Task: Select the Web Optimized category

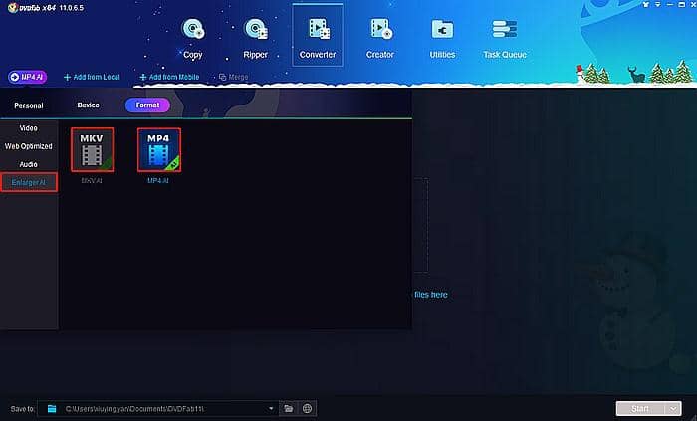Action: coord(29,146)
